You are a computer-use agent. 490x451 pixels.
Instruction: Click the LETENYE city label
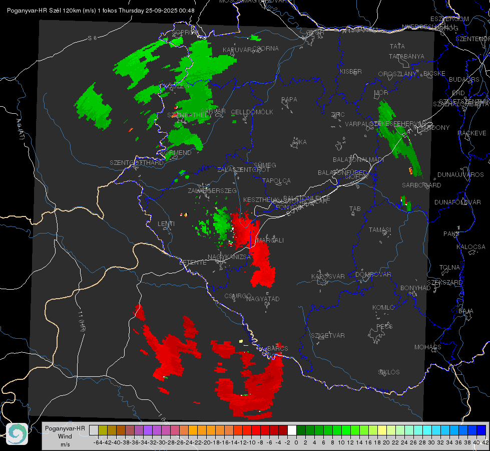[x=193, y=263]
